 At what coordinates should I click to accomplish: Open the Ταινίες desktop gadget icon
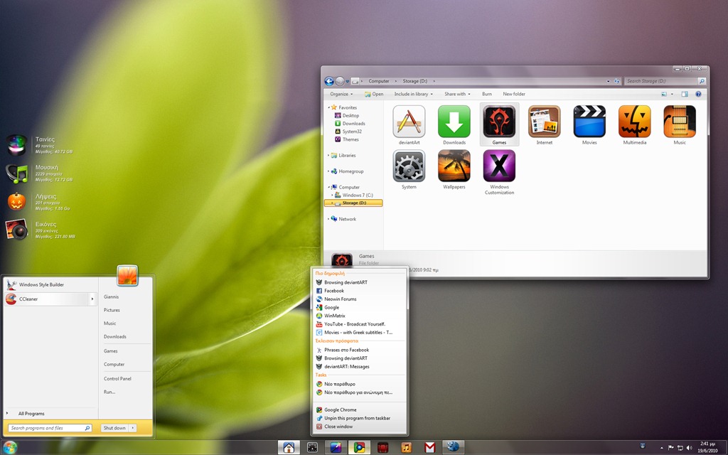(17, 145)
